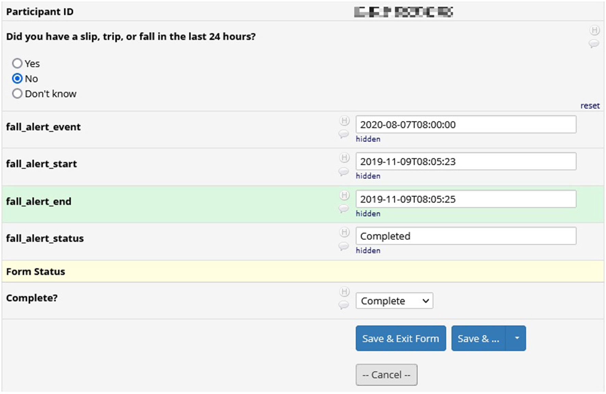This screenshot has height=394, width=606.
Task: Click the Save & ... button
Action: [x=478, y=338]
